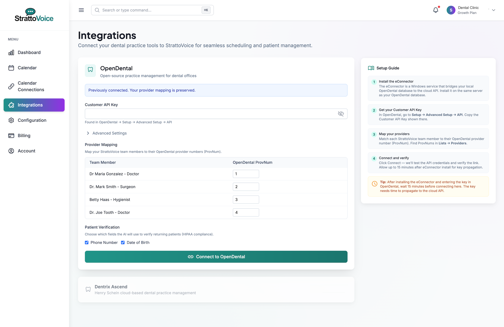Screen dimensions: 504x327
Task: Open Account menu item
Action: 34,151
